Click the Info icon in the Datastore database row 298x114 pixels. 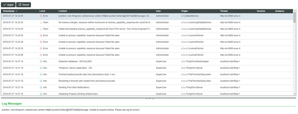click(x=41, y=61)
